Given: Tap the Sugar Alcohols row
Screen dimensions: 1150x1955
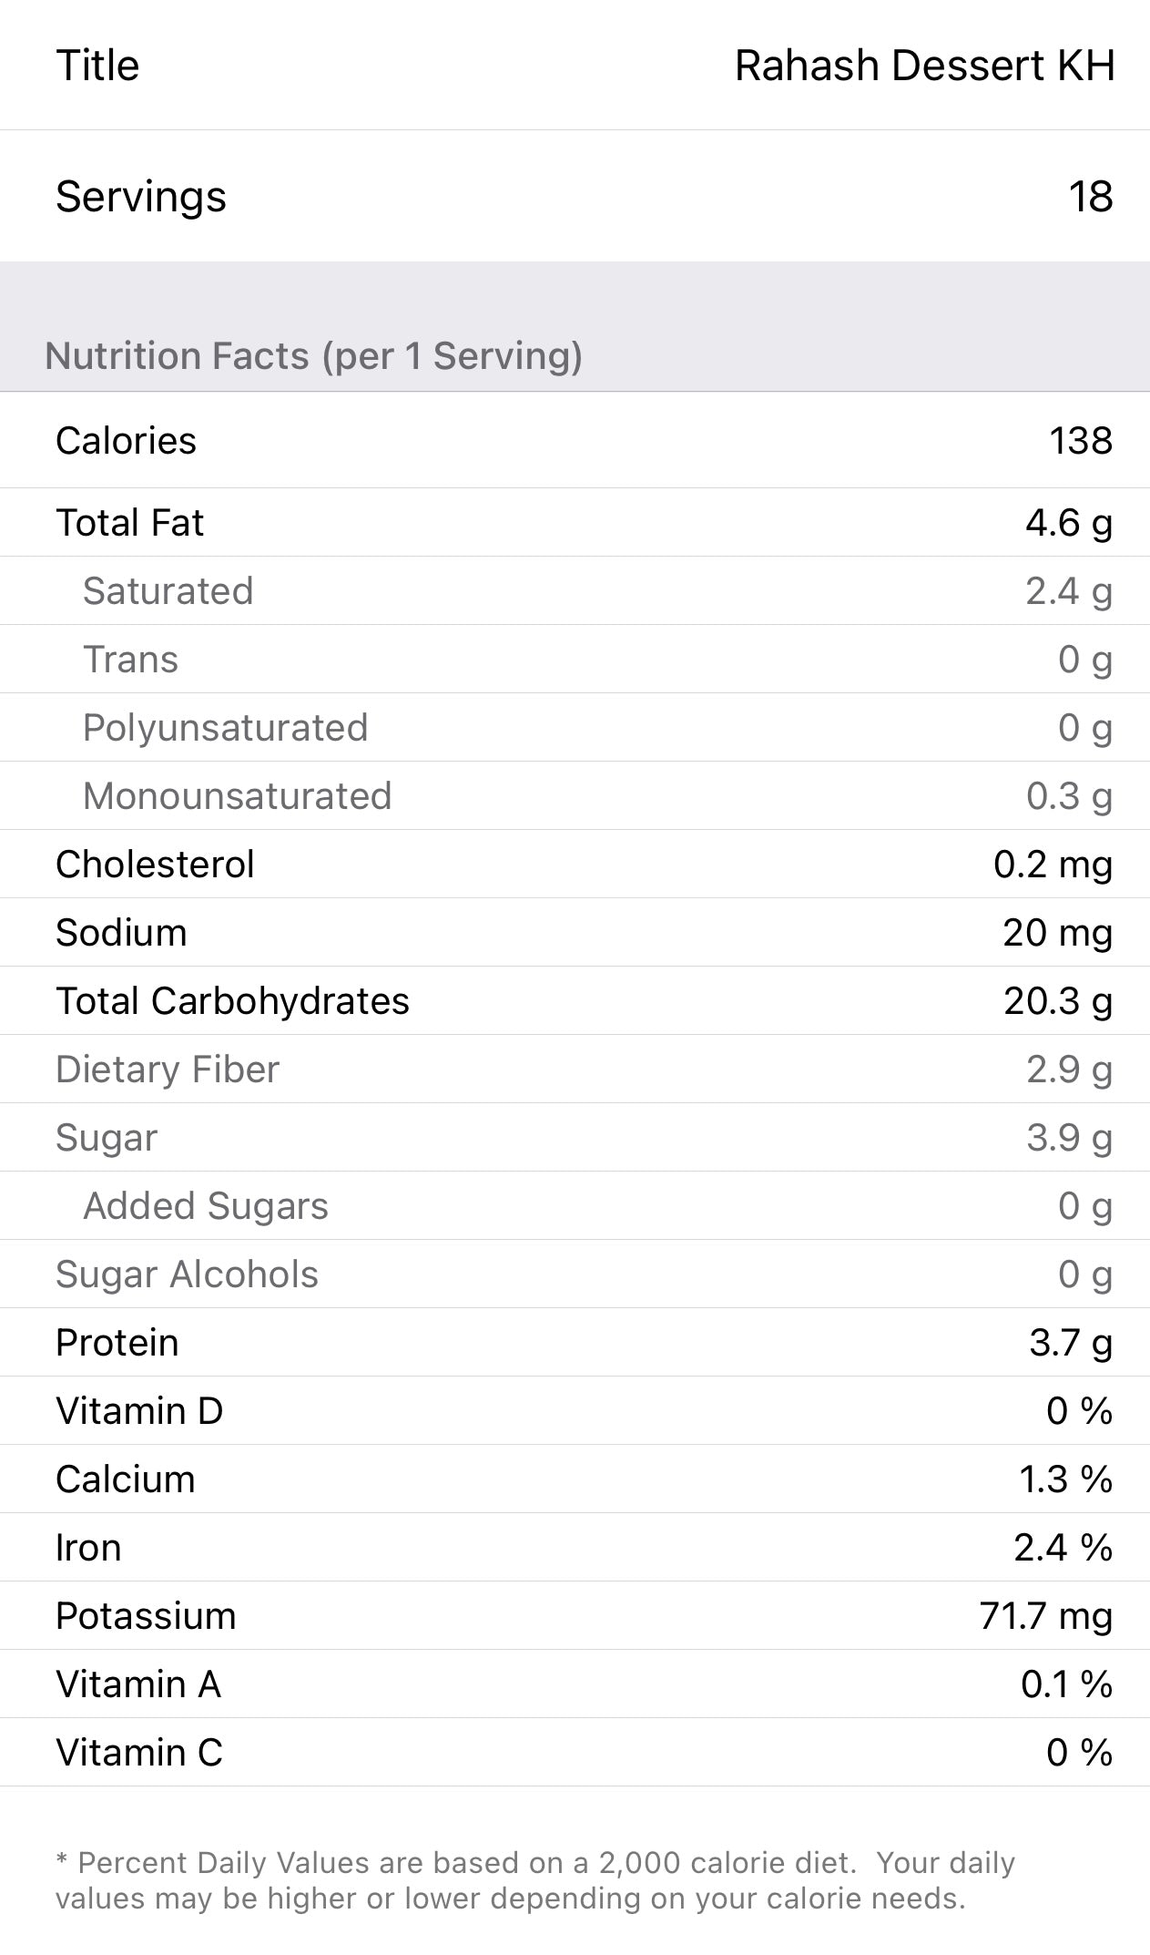Looking at the screenshot, I should (575, 1274).
